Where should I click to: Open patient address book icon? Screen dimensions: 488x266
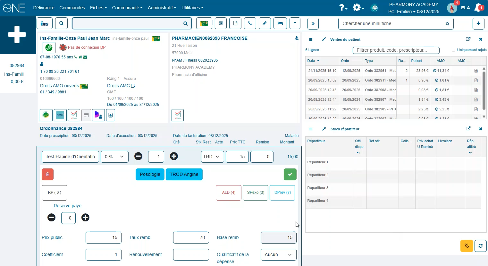111,115
